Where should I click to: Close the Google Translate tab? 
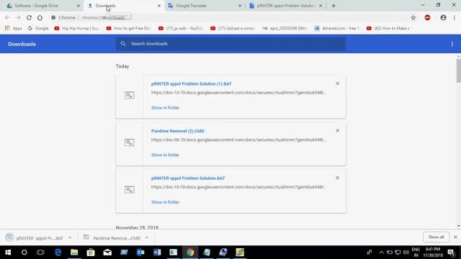point(240,6)
